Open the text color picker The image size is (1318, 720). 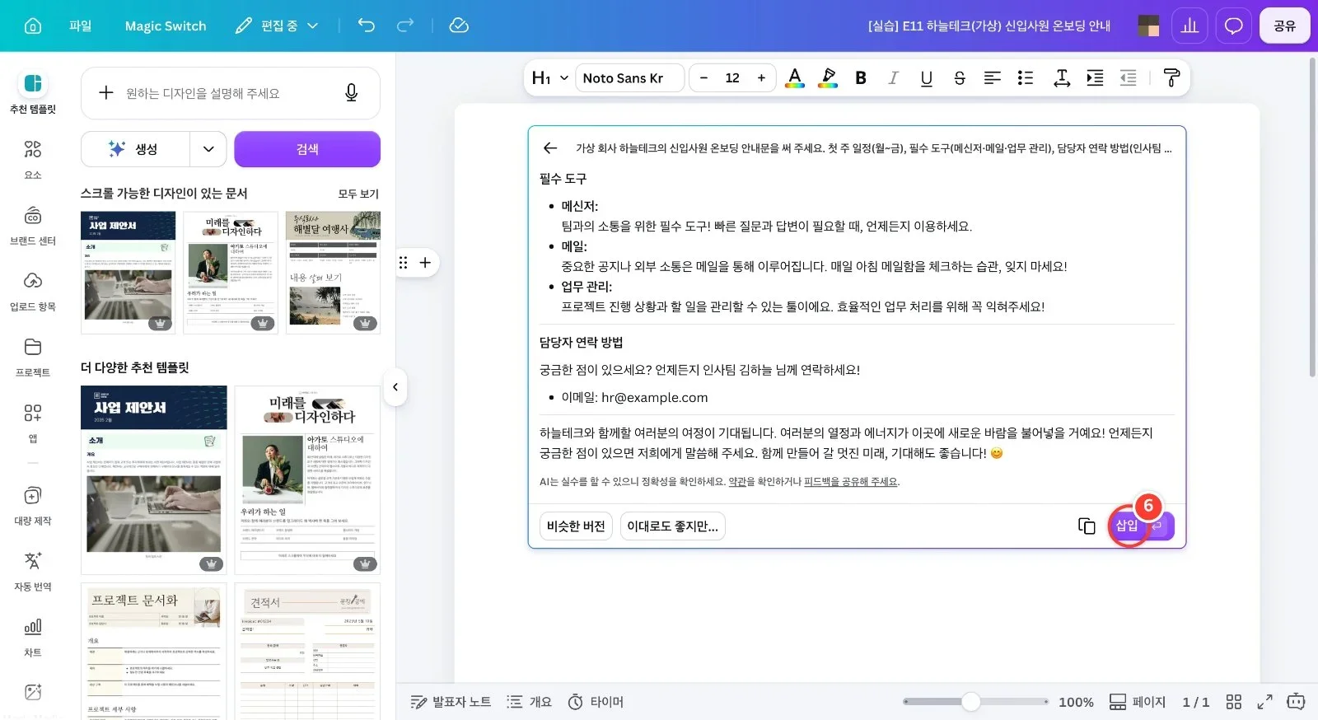point(795,78)
